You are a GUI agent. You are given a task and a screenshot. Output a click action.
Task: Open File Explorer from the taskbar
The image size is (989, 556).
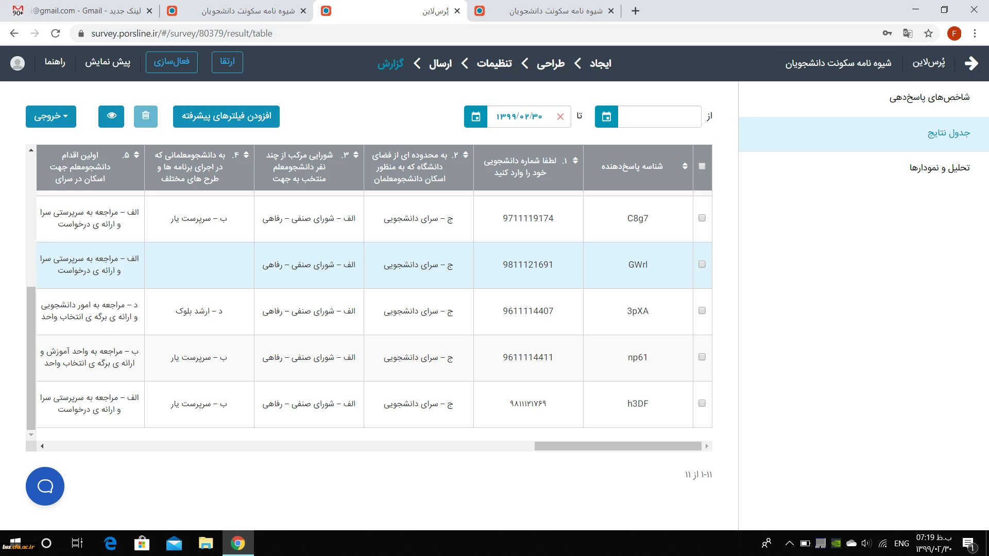tap(206, 543)
